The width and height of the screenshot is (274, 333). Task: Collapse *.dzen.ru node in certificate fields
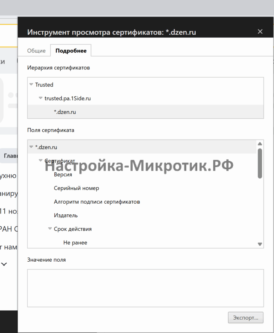31,147
